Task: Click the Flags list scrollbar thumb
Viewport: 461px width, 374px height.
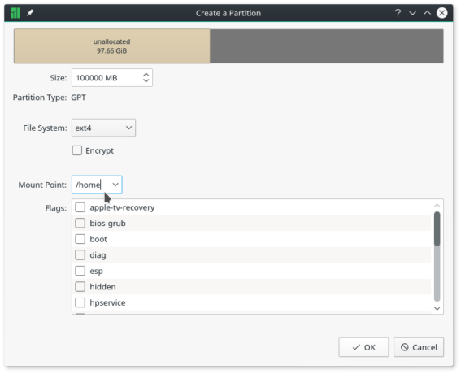Action: pyautogui.click(x=437, y=228)
